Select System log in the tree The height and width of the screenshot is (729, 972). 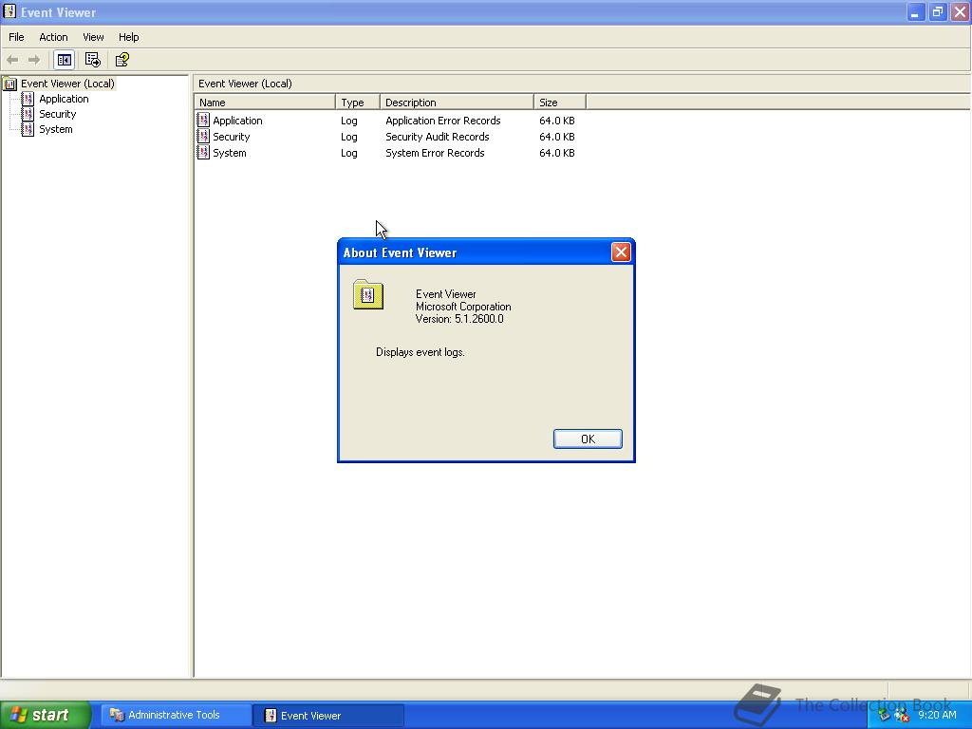coord(56,129)
